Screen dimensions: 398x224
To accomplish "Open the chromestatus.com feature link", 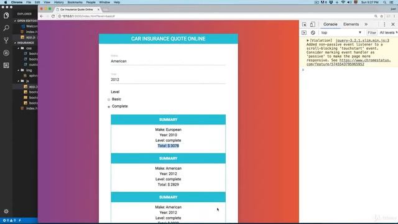I will point(348,62).
